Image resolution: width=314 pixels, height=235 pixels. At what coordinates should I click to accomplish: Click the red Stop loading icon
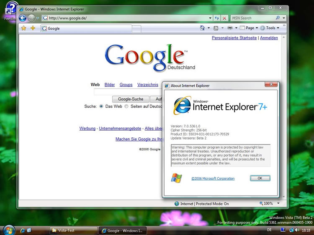coord(224,18)
